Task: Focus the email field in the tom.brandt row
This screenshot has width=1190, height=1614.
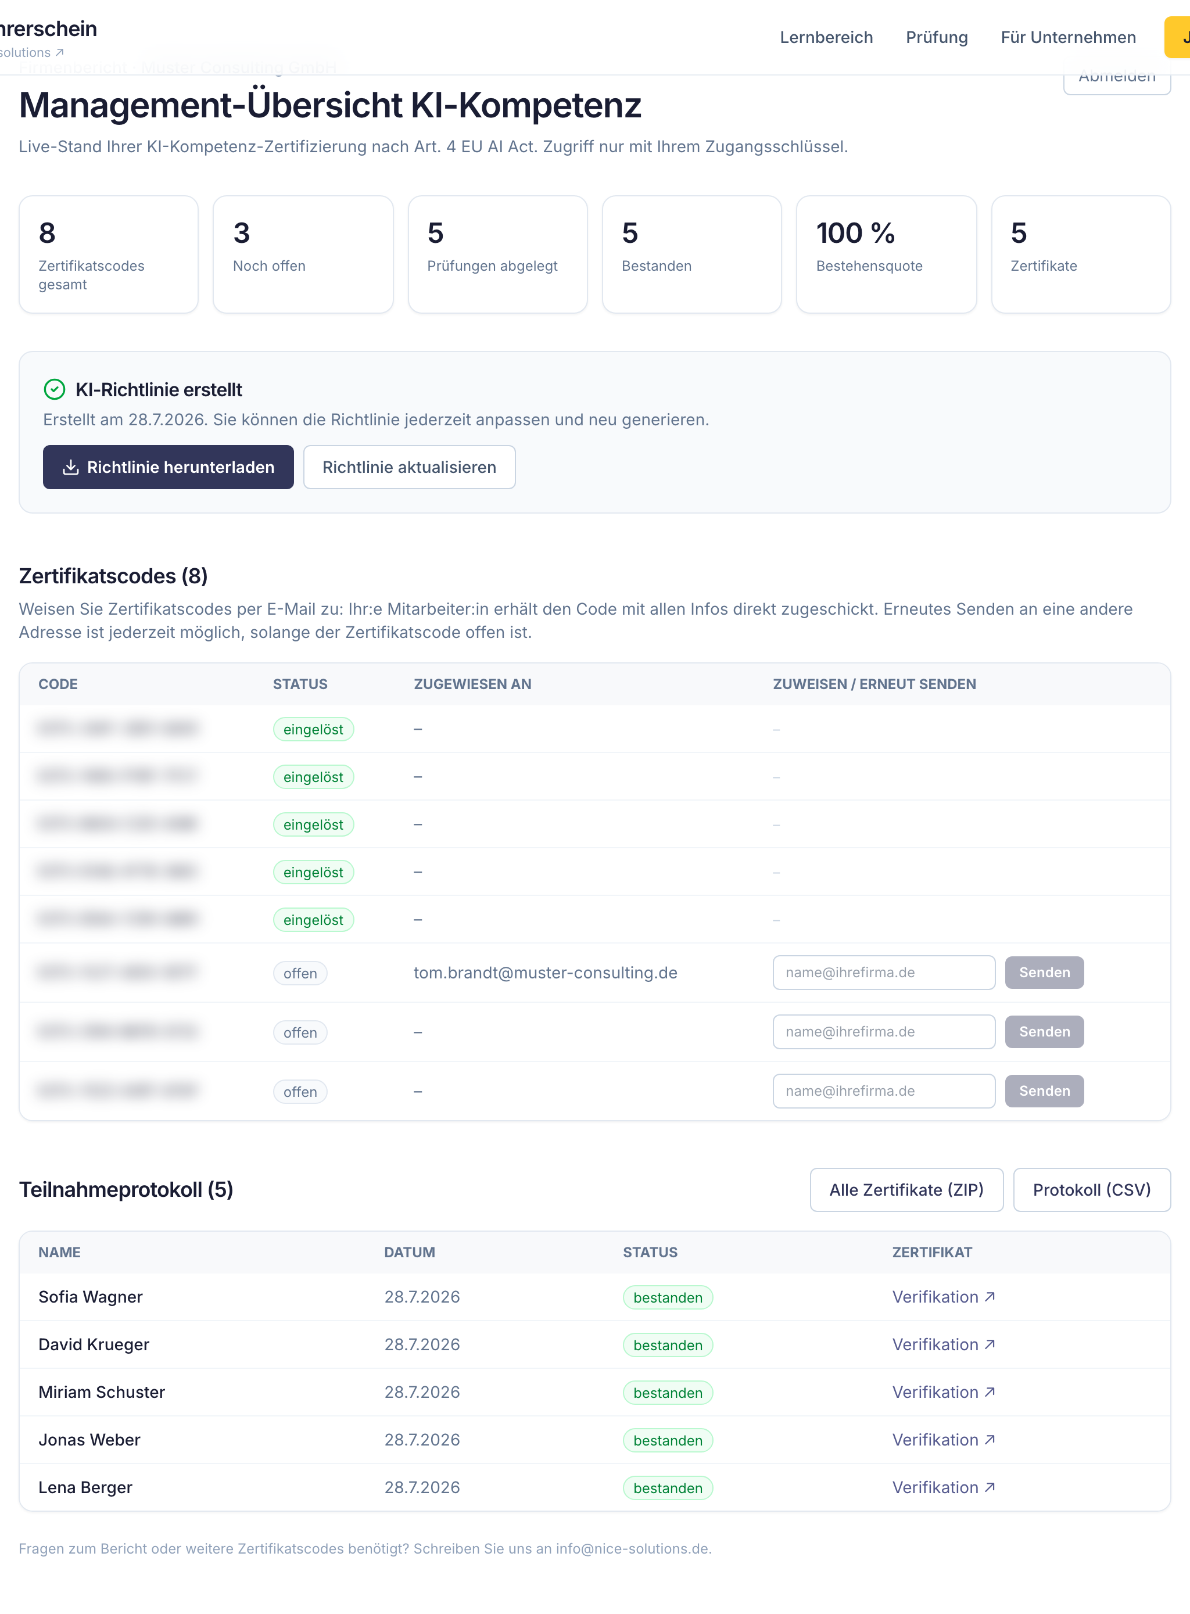Action: pyautogui.click(x=884, y=972)
